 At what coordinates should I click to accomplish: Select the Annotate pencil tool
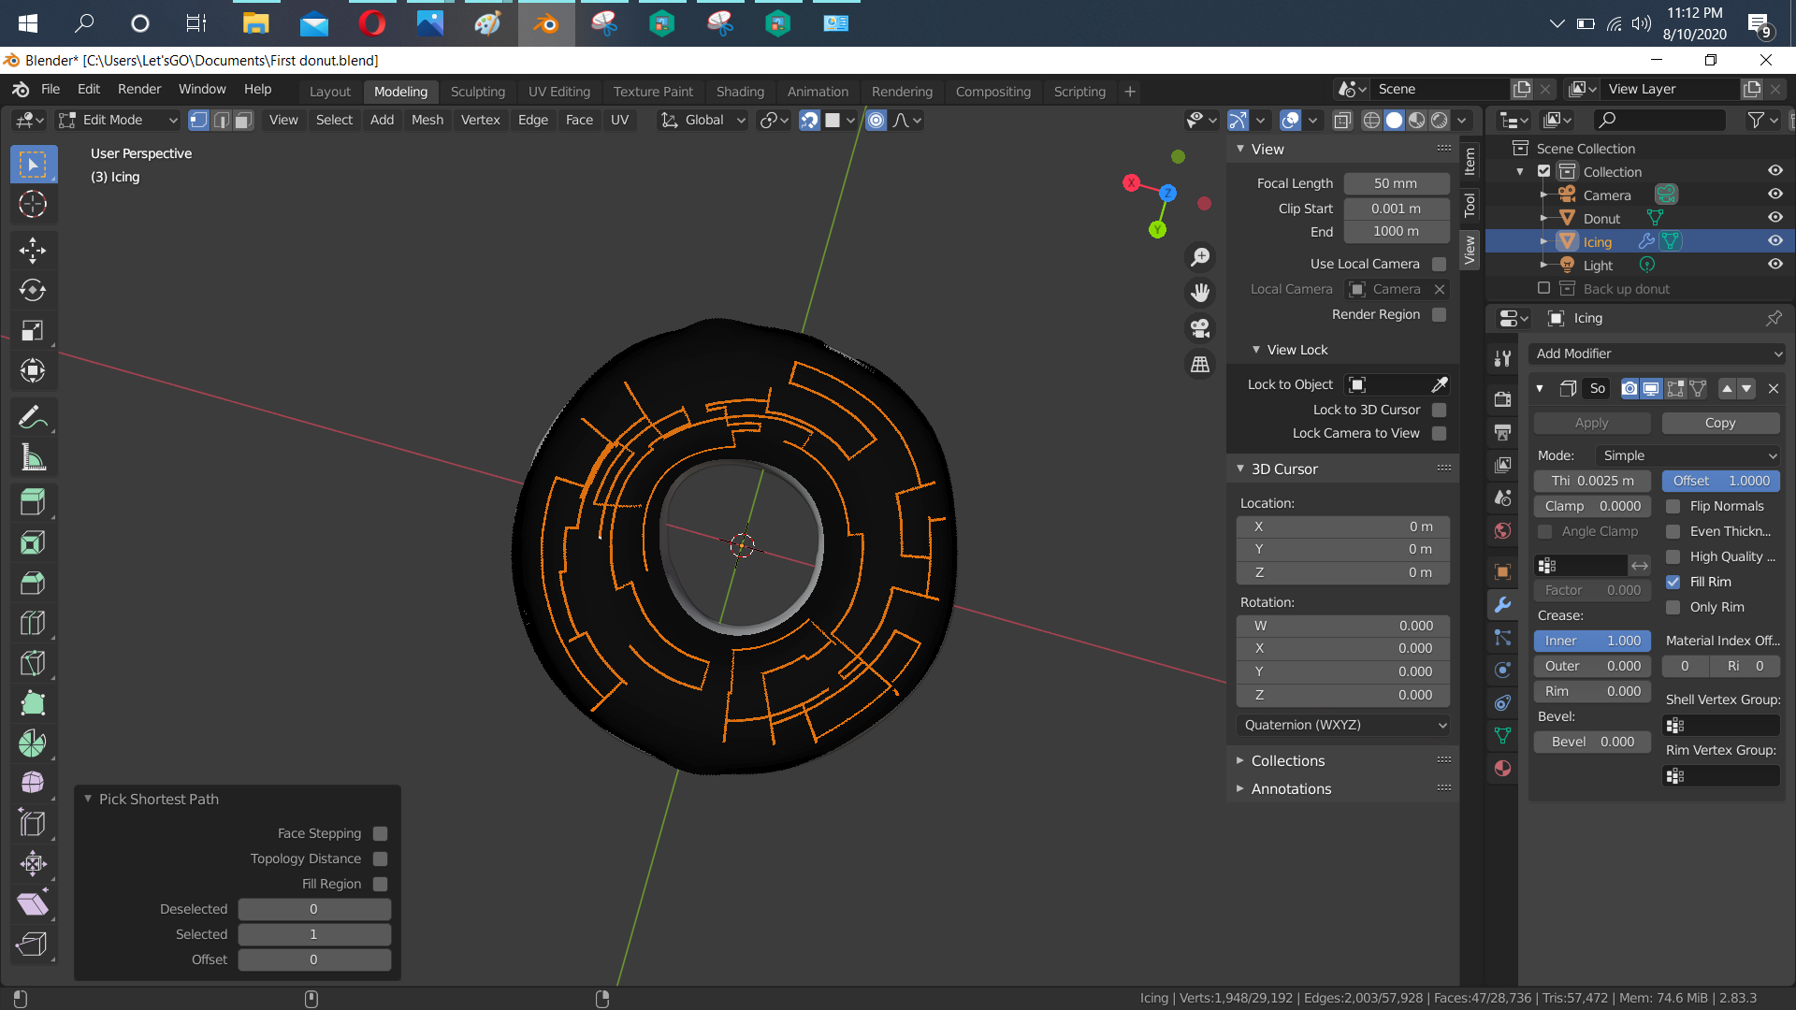click(33, 417)
